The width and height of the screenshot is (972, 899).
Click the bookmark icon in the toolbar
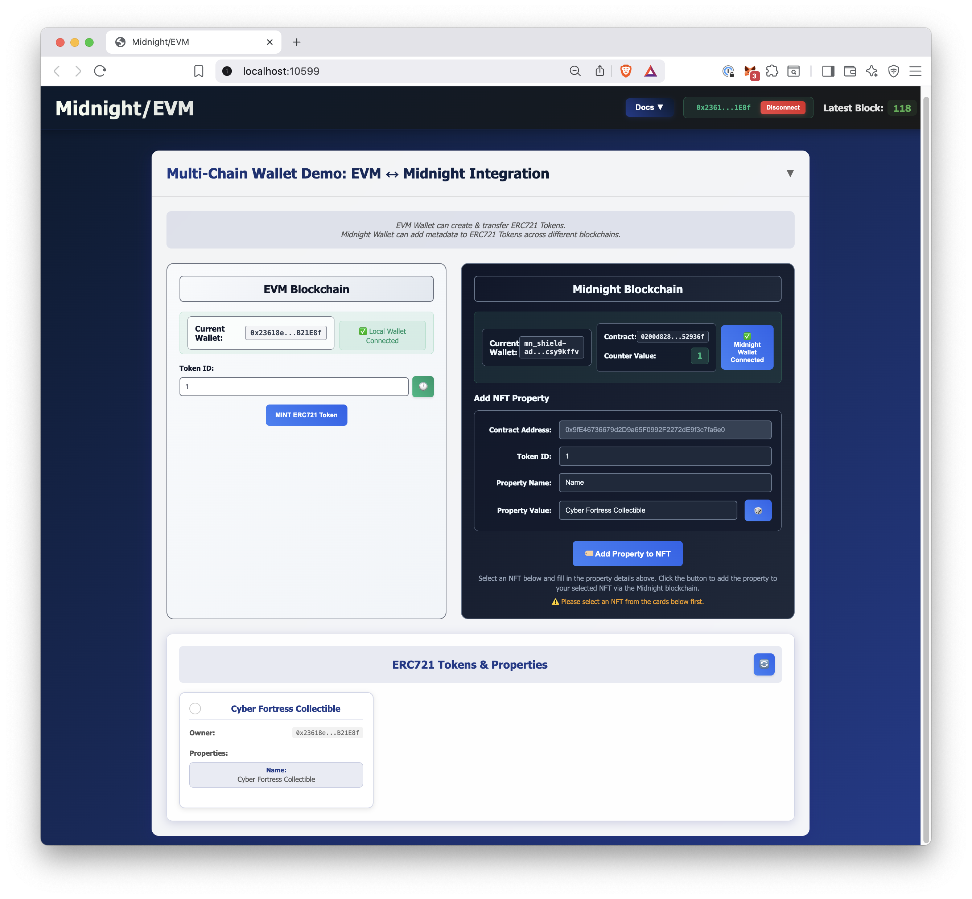click(198, 71)
